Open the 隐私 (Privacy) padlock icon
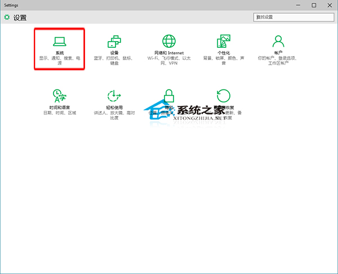The height and width of the screenshot is (274, 338). pyautogui.click(x=168, y=95)
